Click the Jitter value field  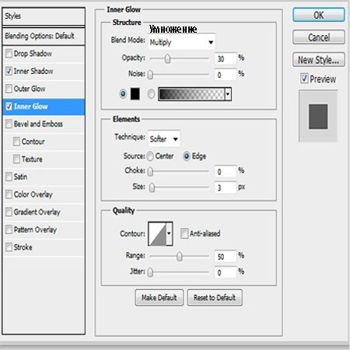(226, 273)
